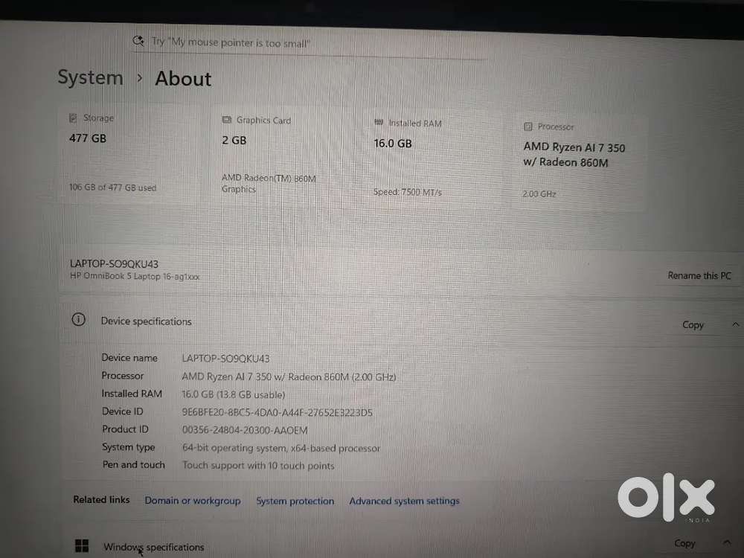This screenshot has width=744, height=558.
Task: Copy the Device specifications
Action: [x=693, y=325]
